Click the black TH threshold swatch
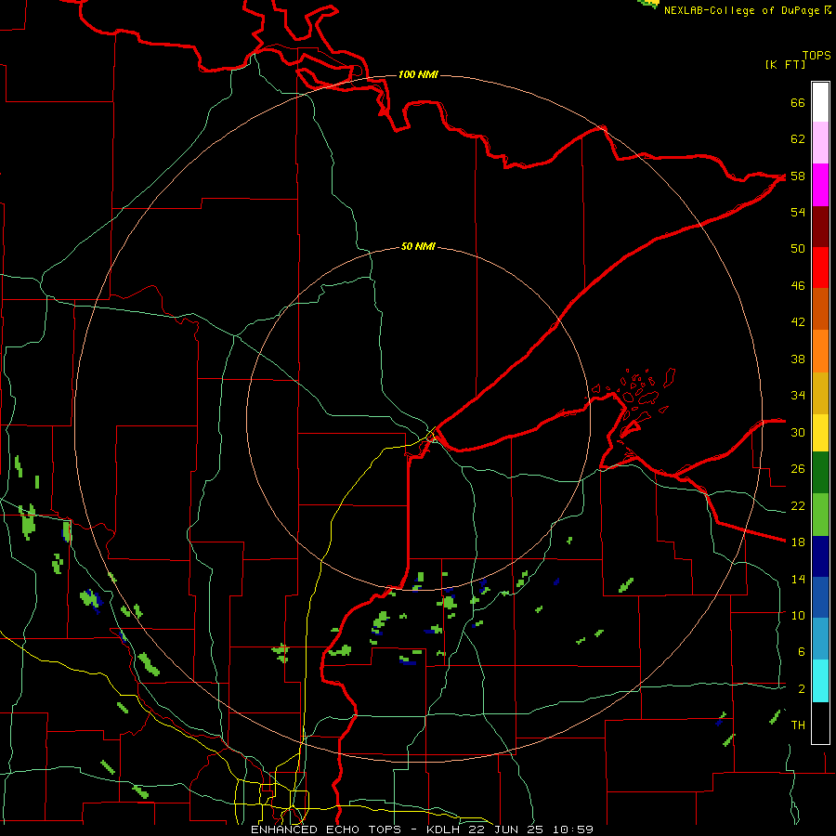 pos(820,723)
